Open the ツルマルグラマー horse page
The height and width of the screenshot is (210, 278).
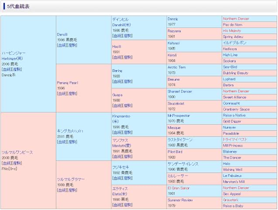coord(71,179)
